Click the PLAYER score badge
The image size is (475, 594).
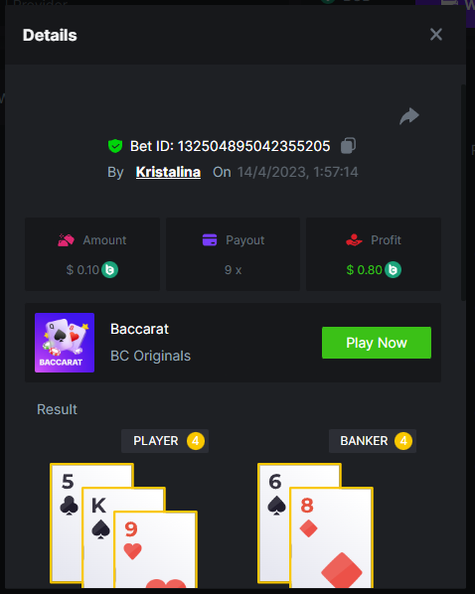click(x=195, y=441)
